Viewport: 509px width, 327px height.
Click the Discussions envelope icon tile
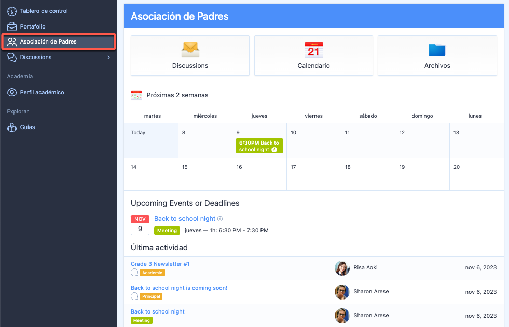190,50
